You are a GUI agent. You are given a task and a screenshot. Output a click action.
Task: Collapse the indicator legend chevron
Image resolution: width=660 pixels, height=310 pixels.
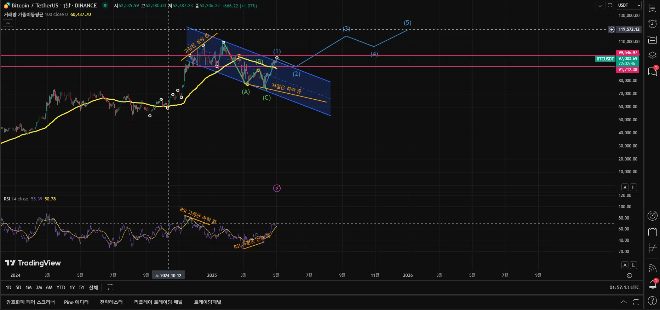[8, 23]
